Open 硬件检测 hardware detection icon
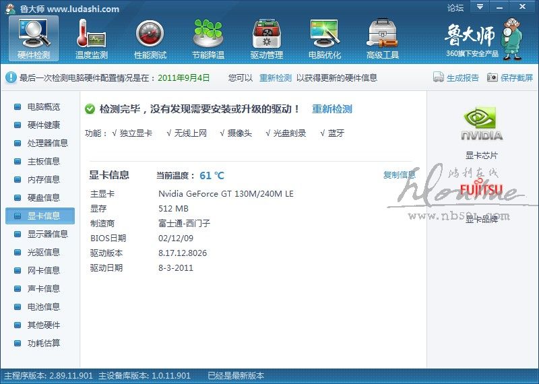 (34, 38)
